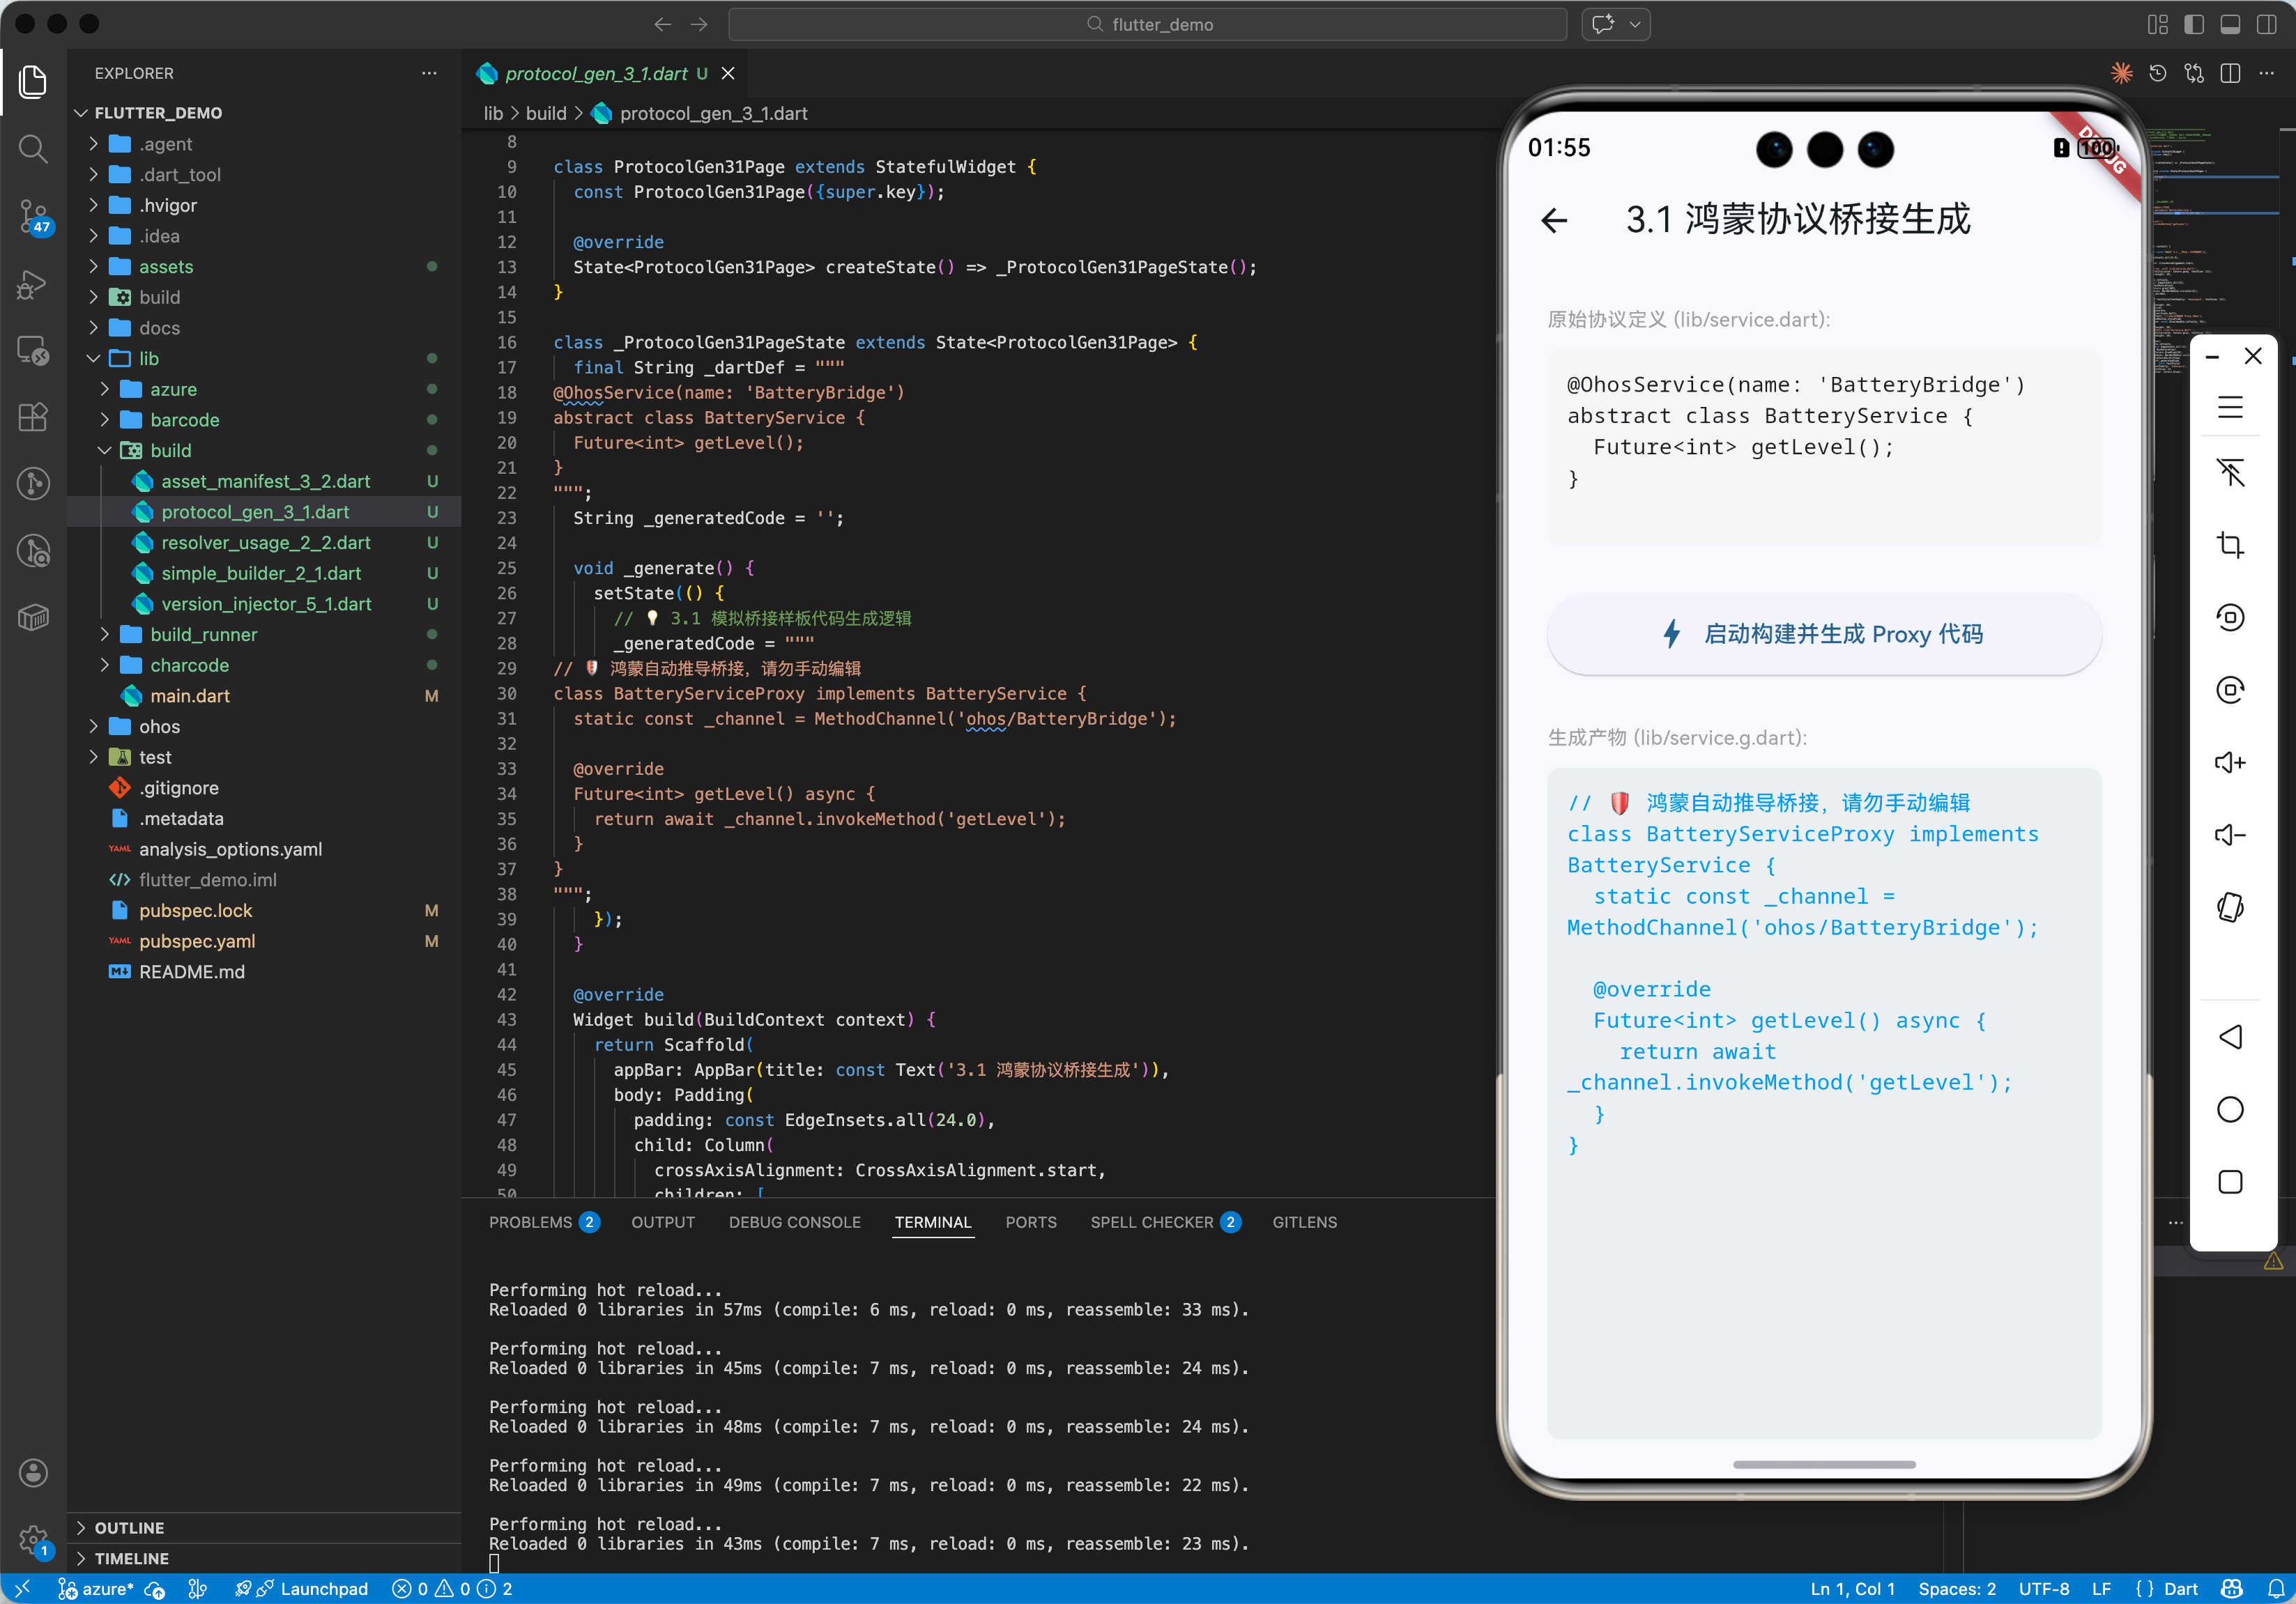Toggle the bottom panel layout button
Viewport: 2296px width, 1604px height.
coord(2230,24)
